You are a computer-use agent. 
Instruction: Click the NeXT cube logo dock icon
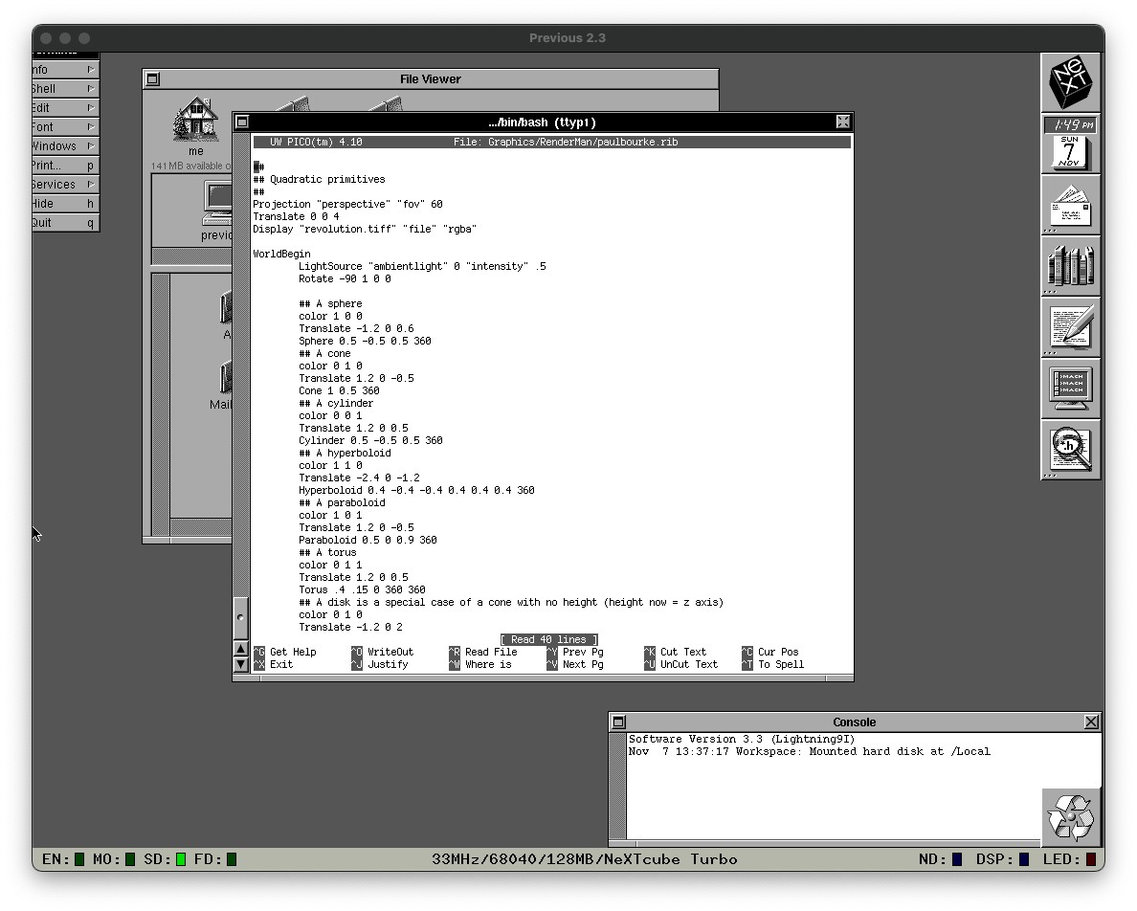(x=1070, y=83)
